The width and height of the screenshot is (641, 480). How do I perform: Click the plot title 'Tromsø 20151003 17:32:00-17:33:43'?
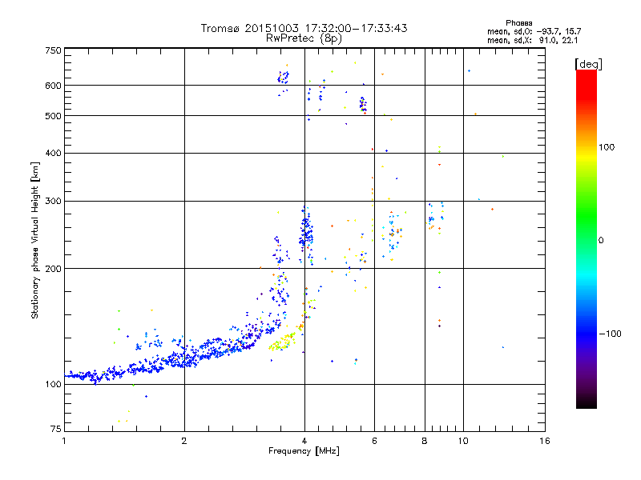tap(304, 28)
